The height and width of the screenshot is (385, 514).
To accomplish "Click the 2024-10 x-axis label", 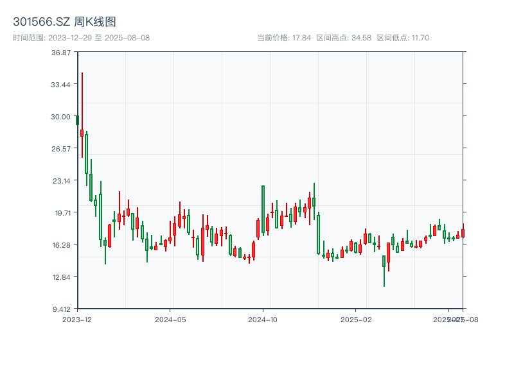I will pyautogui.click(x=263, y=320).
